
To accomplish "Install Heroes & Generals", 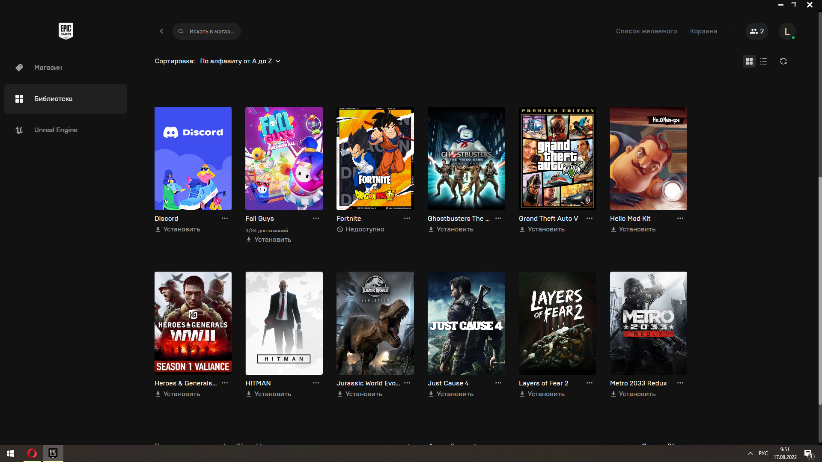I will point(177,394).
